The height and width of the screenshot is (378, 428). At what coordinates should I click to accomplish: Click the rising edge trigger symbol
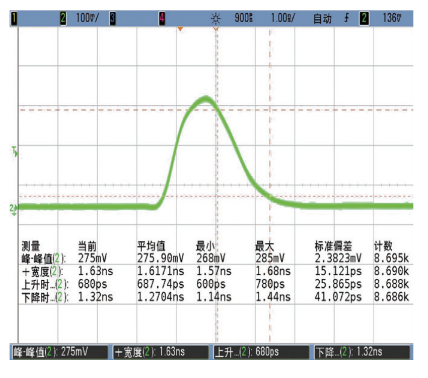[x=346, y=19]
